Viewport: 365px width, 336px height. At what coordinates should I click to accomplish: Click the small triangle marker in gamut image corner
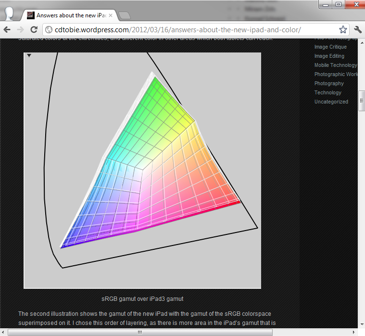coord(29,55)
